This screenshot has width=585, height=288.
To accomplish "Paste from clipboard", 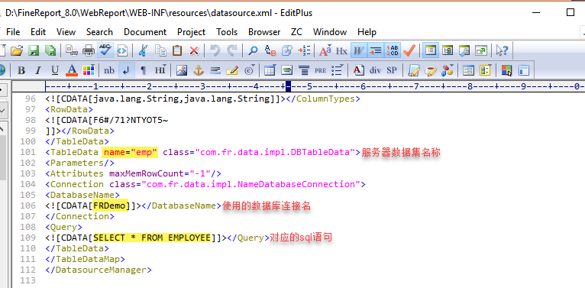I will (x=177, y=50).
